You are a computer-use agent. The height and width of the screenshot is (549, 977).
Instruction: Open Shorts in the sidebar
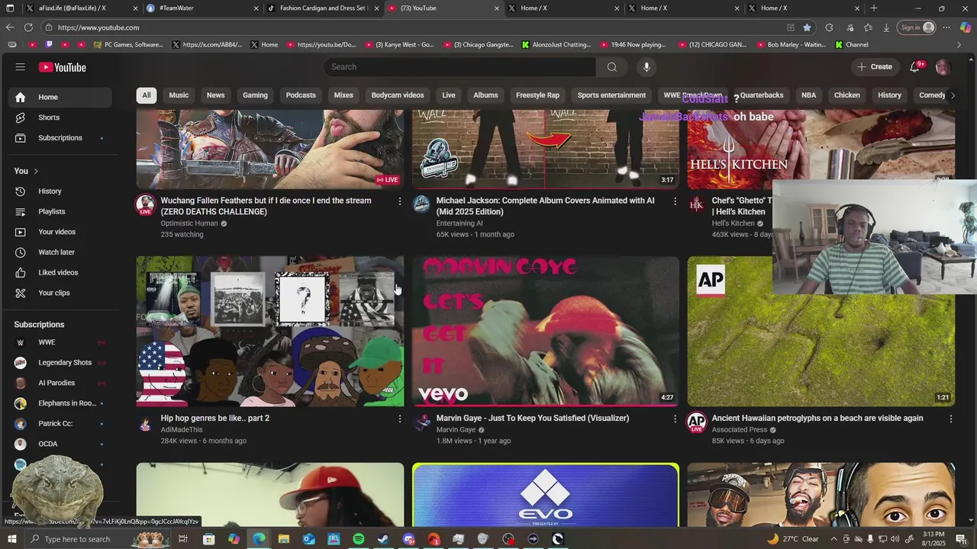[60, 117]
